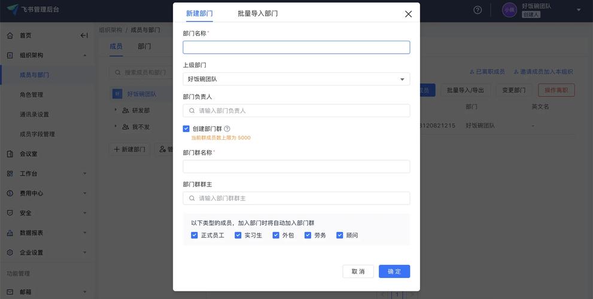Open 成员字段管理 in sidebar
The height and width of the screenshot is (299, 593).
(x=38, y=134)
